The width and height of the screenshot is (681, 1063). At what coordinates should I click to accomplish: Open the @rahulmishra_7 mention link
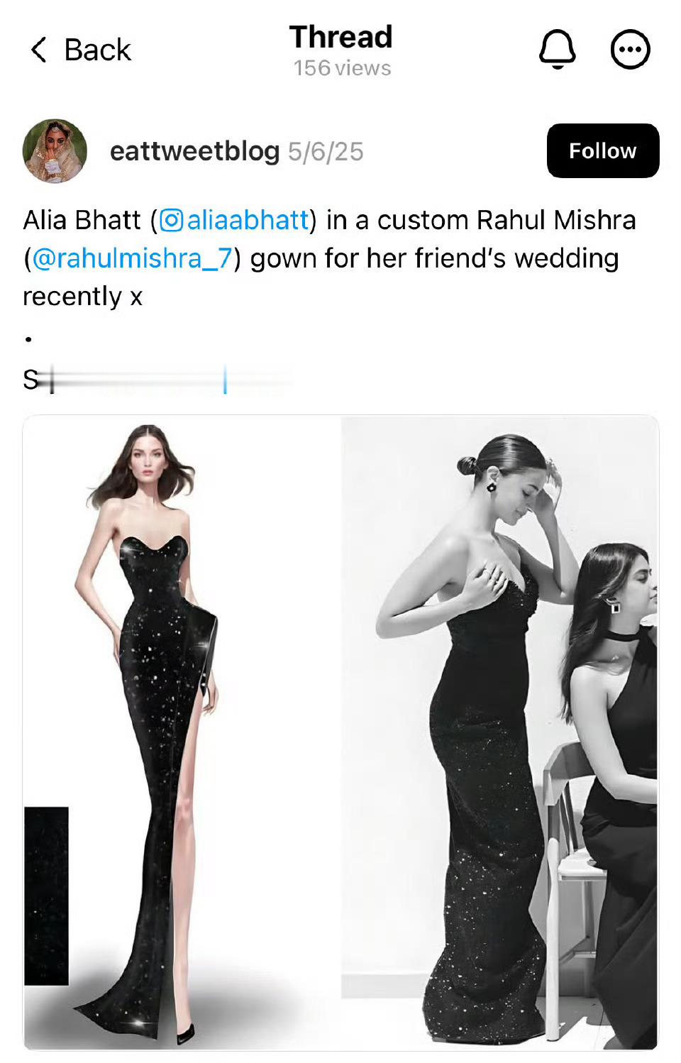(x=132, y=258)
